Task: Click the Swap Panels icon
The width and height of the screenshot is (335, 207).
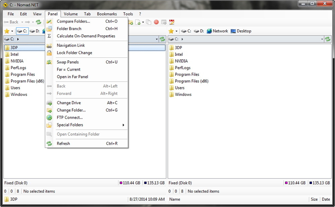Action: pyautogui.click(x=49, y=62)
